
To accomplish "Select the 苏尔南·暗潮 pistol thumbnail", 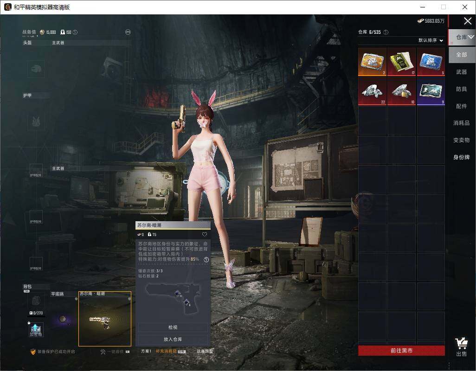I will (x=105, y=319).
